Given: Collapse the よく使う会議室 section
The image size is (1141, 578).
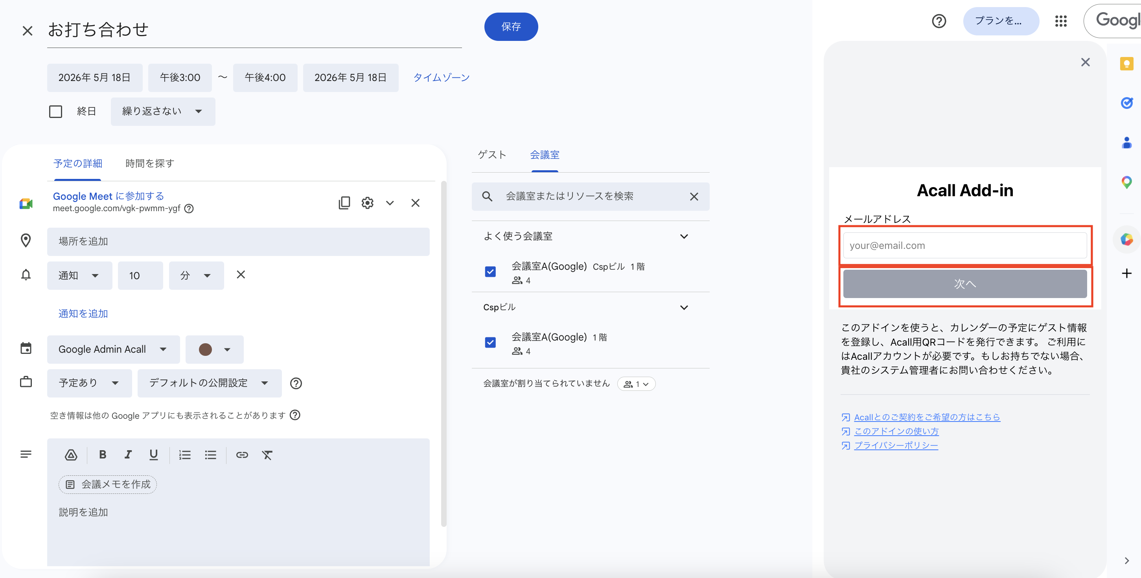Looking at the screenshot, I should pyautogui.click(x=684, y=237).
